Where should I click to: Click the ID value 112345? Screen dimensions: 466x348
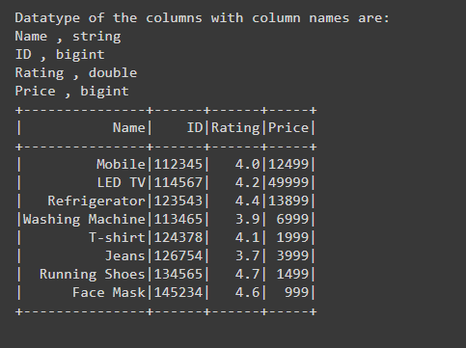click(x=178, y=165)
